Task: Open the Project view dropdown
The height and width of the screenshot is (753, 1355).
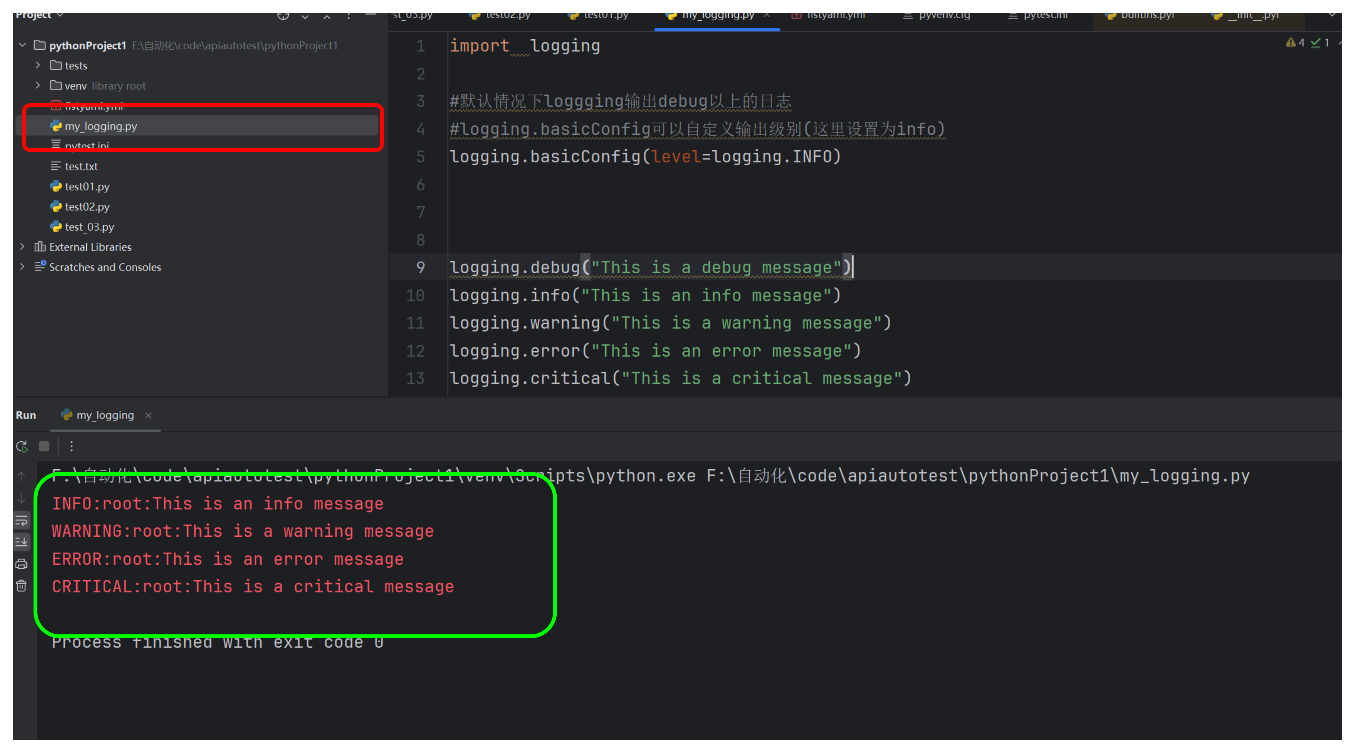Action: point(39,16)
